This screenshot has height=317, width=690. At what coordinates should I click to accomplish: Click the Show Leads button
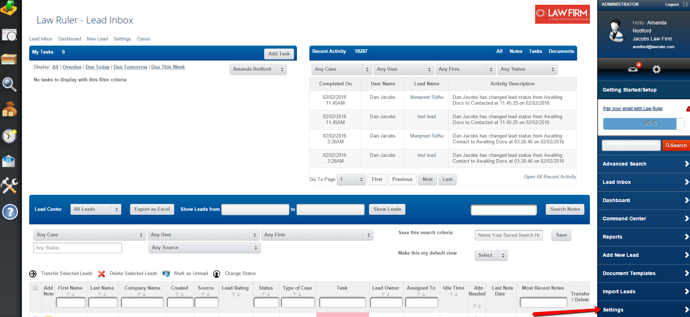pyautogui.click(x=387, y=209)
